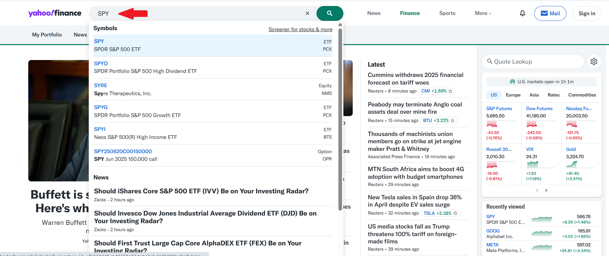609x256 pixels.
Task: Click the Sign in button
Action: 587,13
